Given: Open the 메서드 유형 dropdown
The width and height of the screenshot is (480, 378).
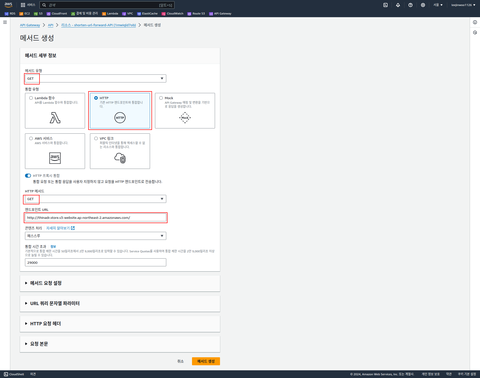Looking at the screenshot, I should click(x=95, y=78).
